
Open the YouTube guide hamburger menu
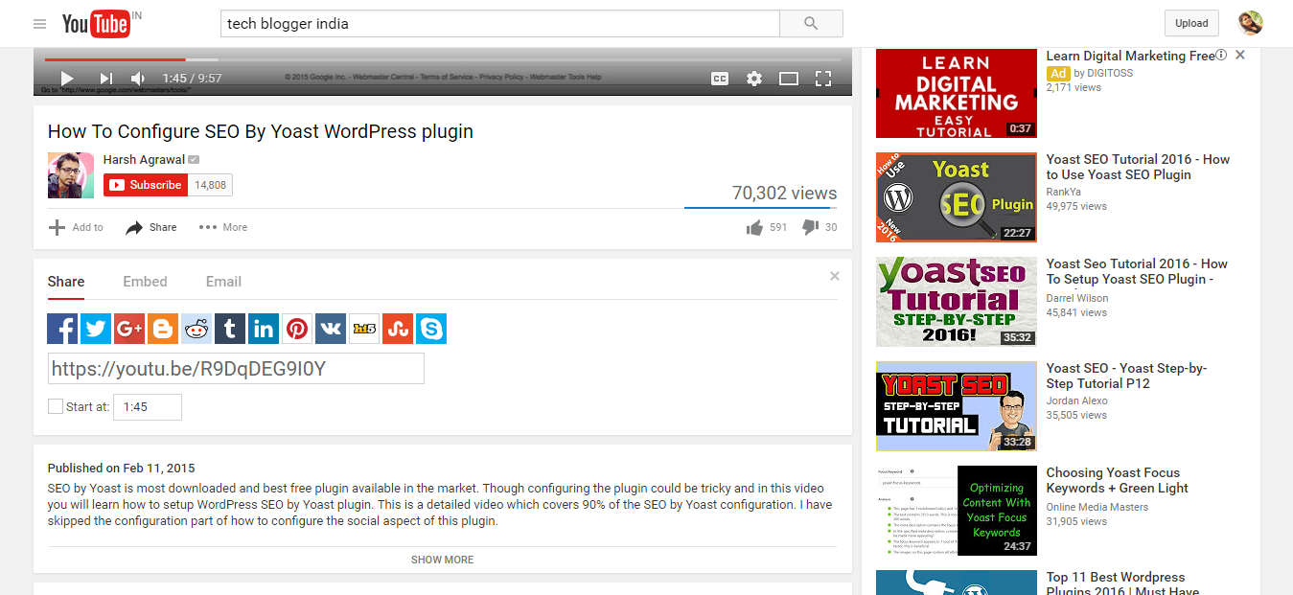[39, 24]
